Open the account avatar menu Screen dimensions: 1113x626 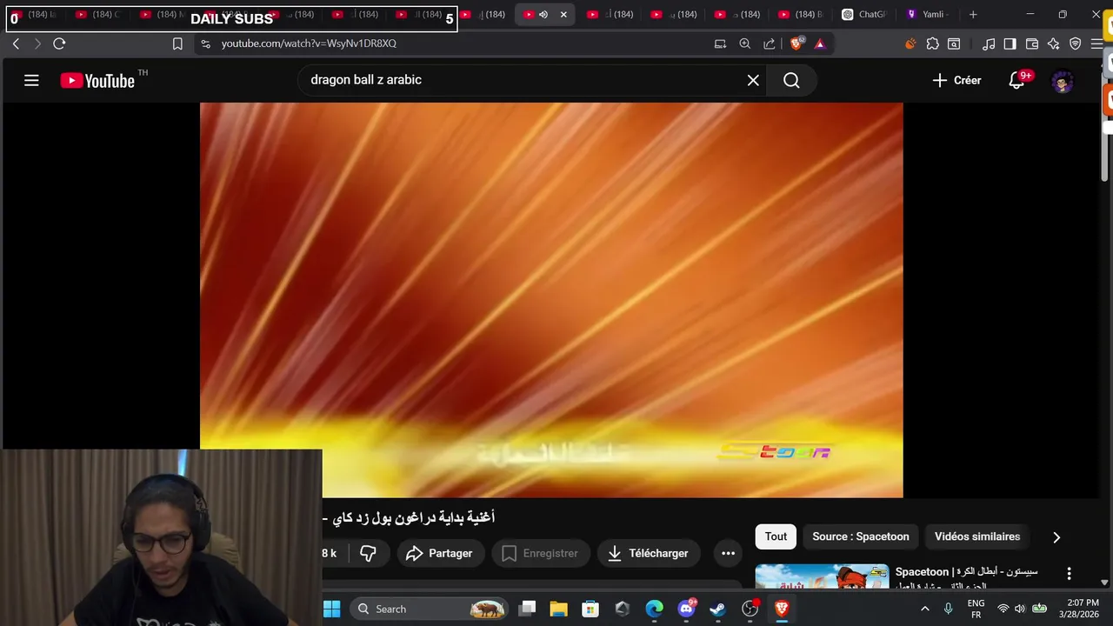1063,82
